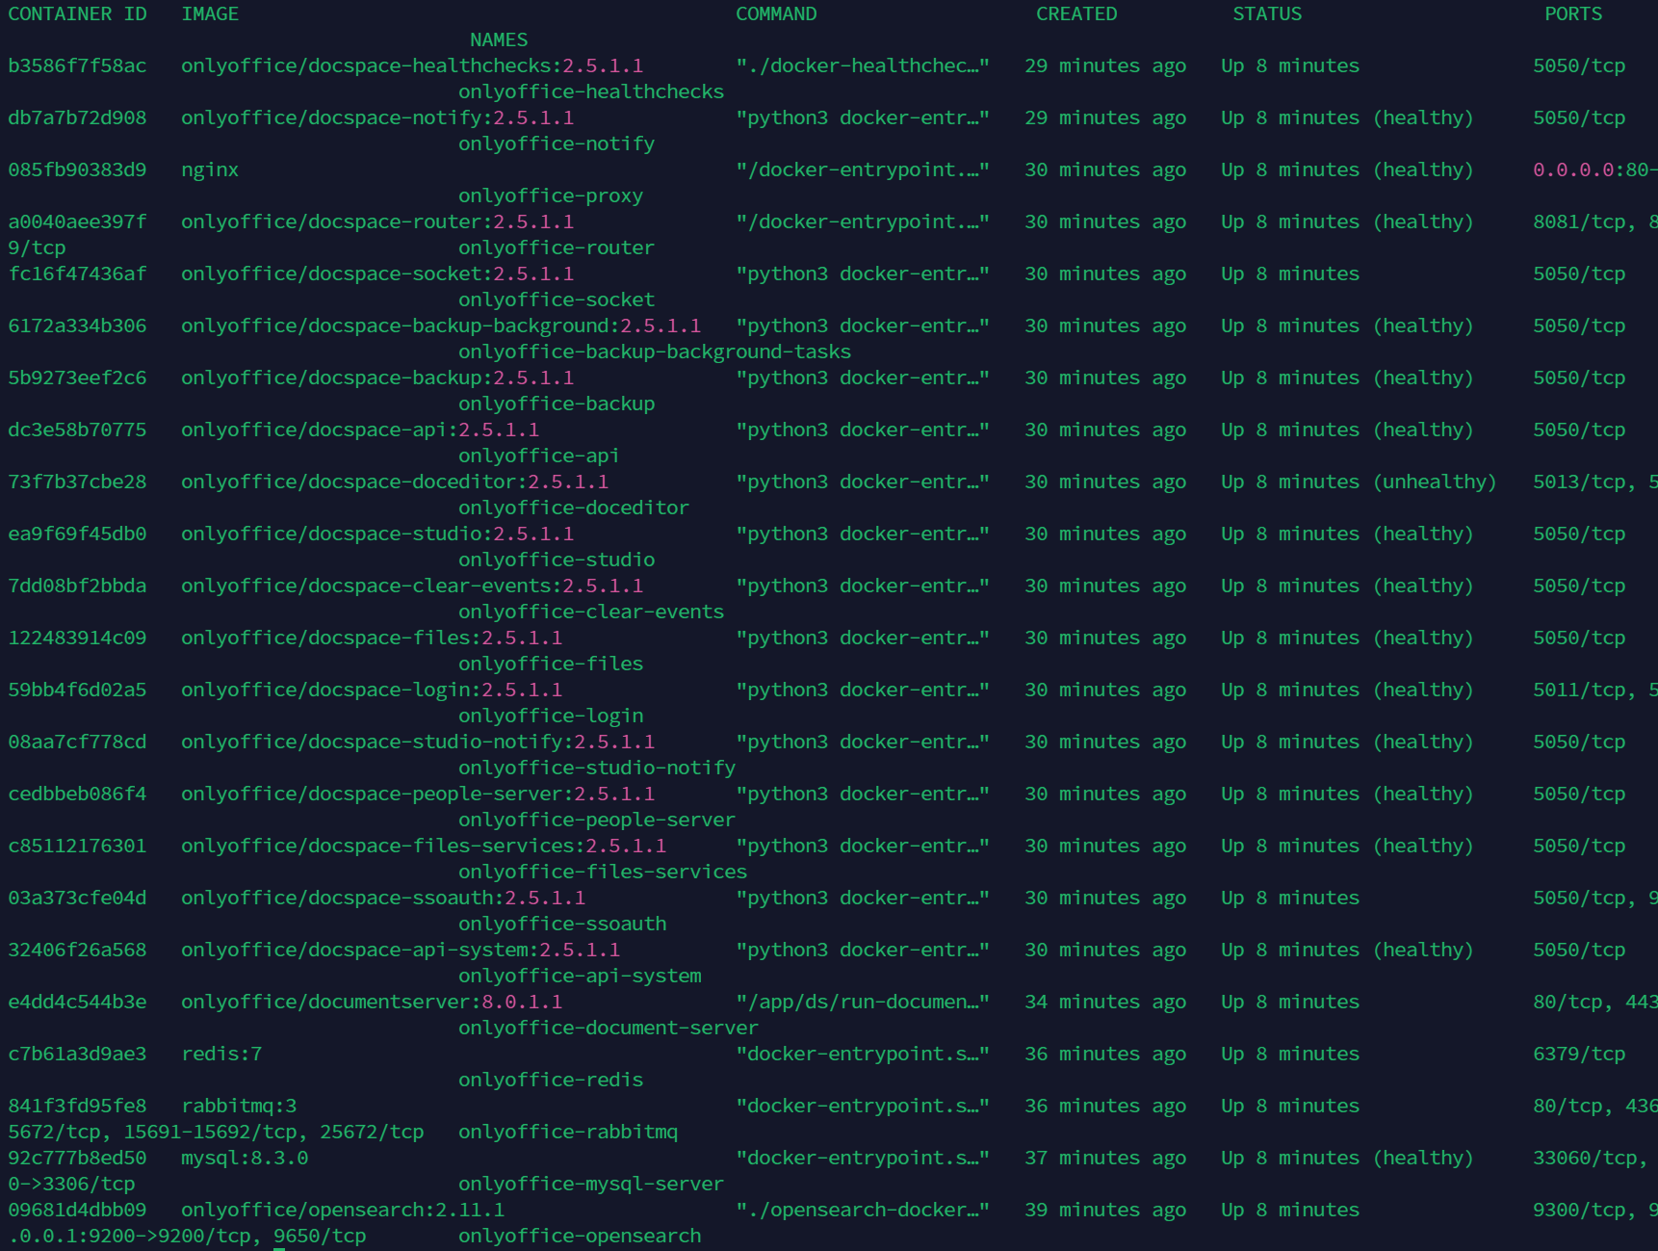
Task: Click container name onlyoffice-document-server
Action: (609, 1028)
